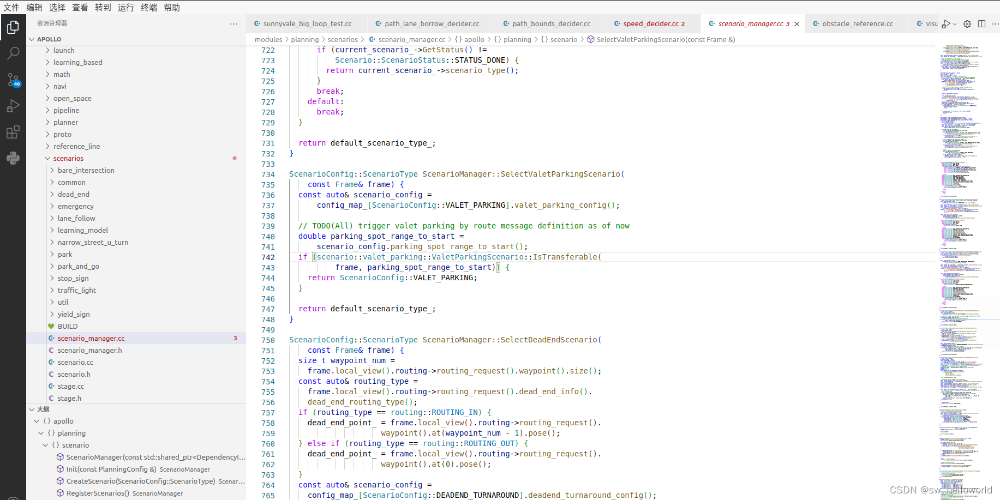Screen dimensions: 1000x500
Task: Click the split editor layout icon
Action: click(981, 23)
